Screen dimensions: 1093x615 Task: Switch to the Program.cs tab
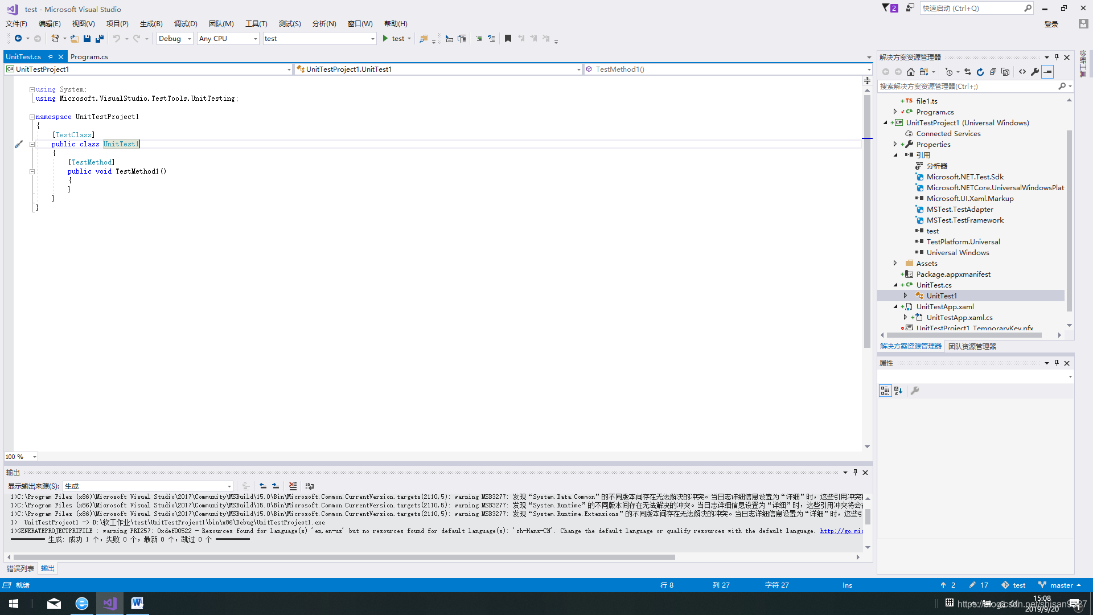[x=89, y=57]
